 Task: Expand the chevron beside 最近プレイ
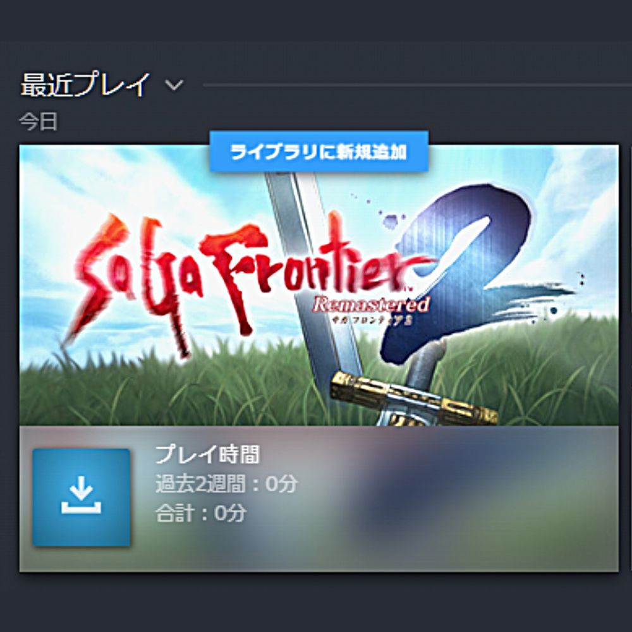[x=174, y=85]
